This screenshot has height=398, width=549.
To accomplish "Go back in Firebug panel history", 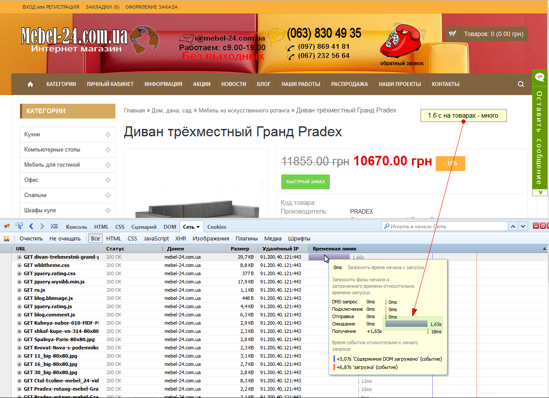I will pyautogui.click(x=31, y=226).
